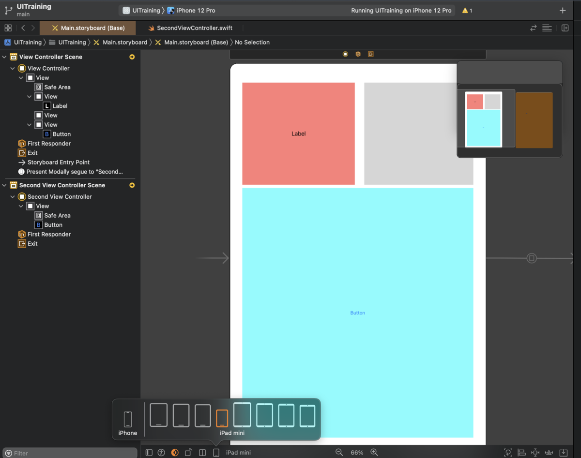Click the plus Library button
581x458 pixels.
[x=563, y=10]
